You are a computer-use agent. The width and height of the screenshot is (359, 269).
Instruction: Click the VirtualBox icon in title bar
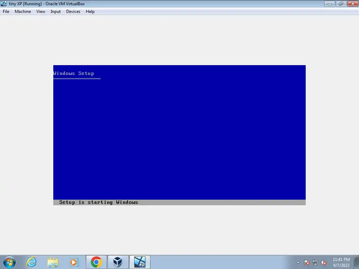coord(4,4)
